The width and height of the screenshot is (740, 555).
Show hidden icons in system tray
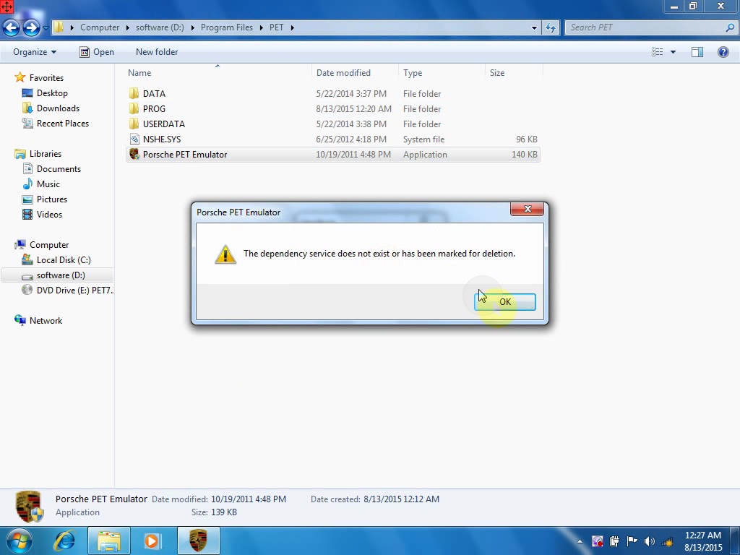(x=580, y=541)
